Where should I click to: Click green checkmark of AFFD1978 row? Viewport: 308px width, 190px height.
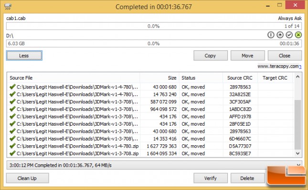pyautogui.click(x=12, y=116)
